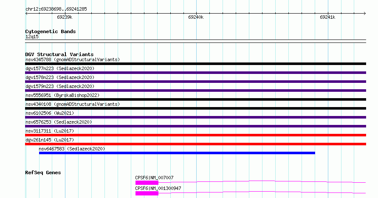Click the red bar under nsv3117311

(195, 135)
